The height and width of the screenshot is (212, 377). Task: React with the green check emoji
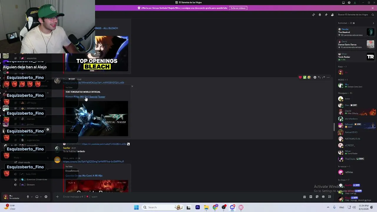[305, 77]
